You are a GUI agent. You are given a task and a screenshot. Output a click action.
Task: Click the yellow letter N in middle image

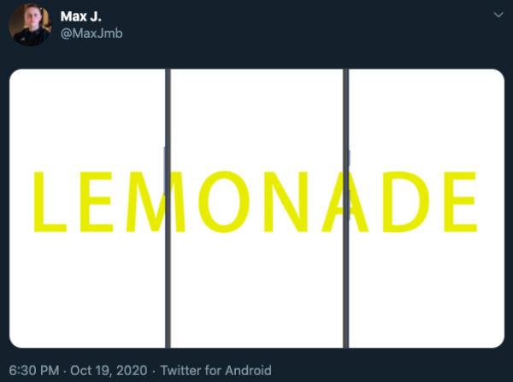point(286,202)
